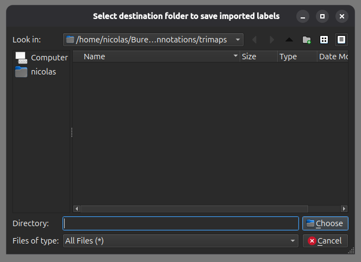Click the horizontal scrollbar left arrow
361x262 pixels.
(x=77, y=209)
